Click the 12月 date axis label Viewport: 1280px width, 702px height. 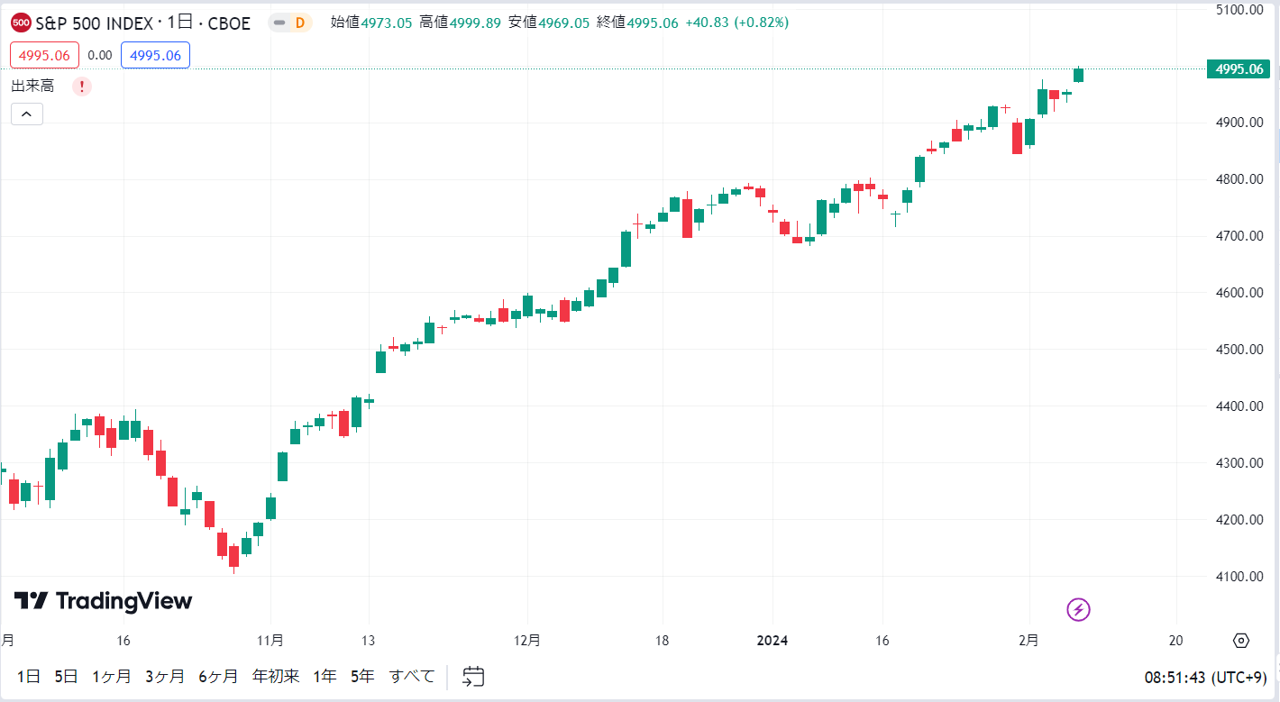click(527, 641)
